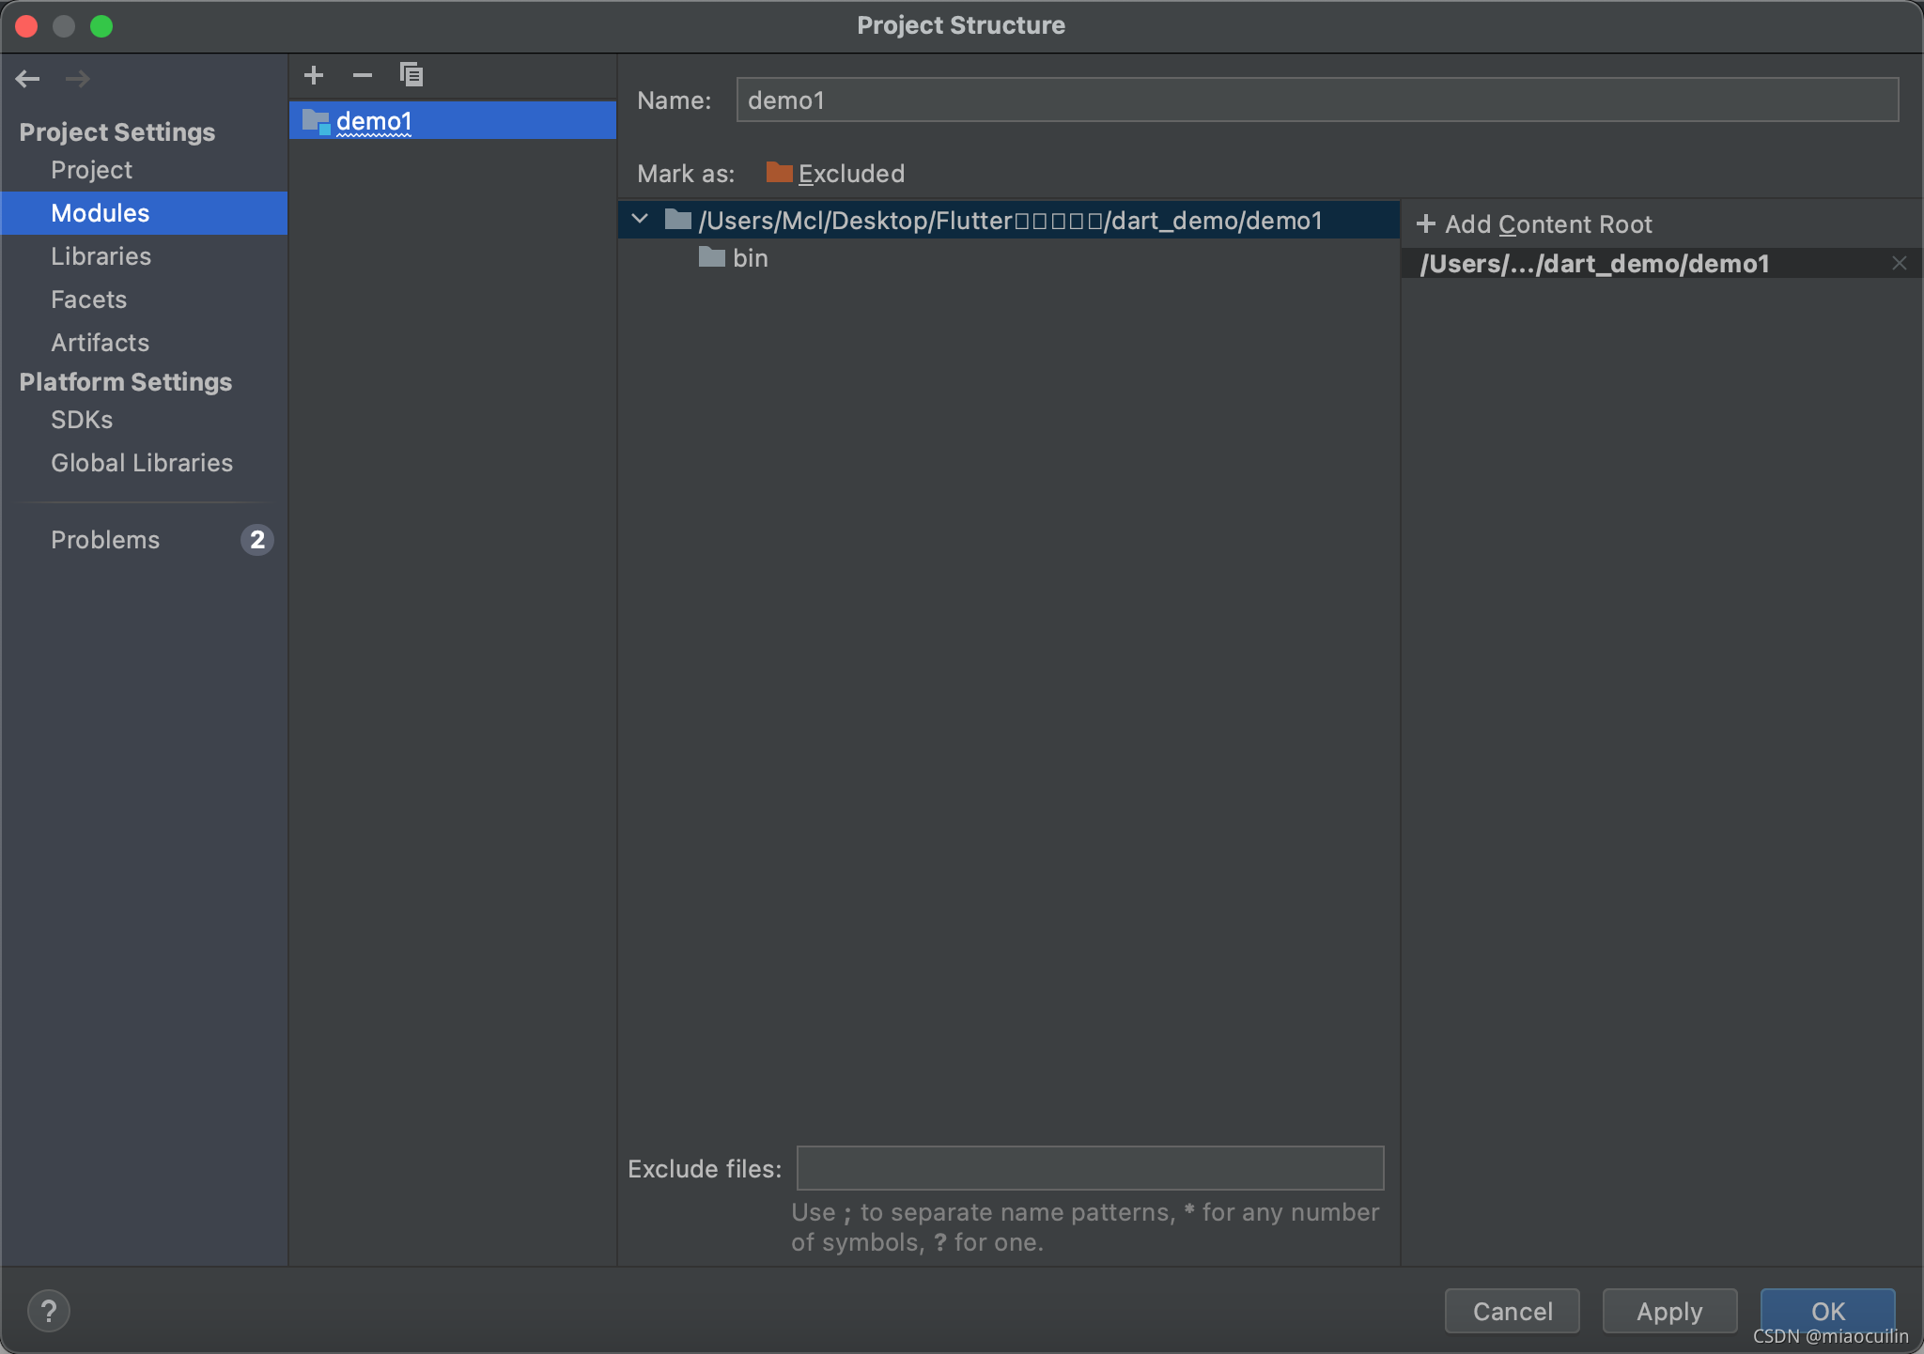The width and height of the screenshot is (1924, 1354).
Task: Open the Libraries settings section
Action: tap(101, 256)
